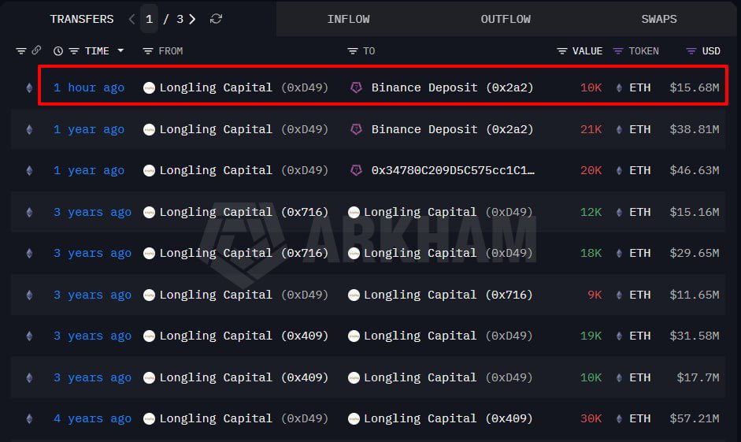Expand the TIME sort dropdown arrow

120,50
